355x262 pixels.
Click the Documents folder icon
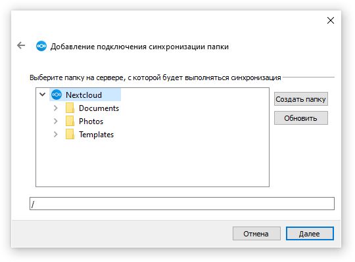[x=70, y=108]
